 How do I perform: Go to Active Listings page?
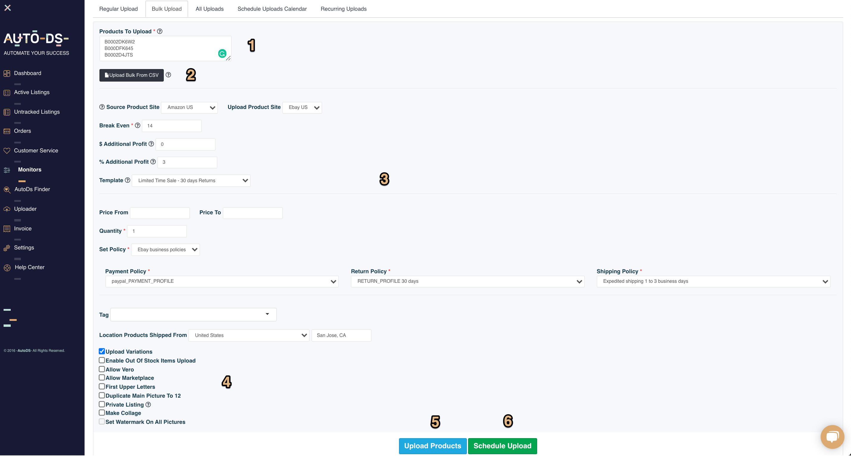click(x=32, y=93)
